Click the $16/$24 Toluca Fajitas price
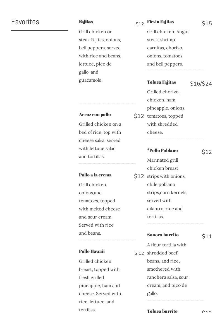The width and height of the screenshot is (215, 313). click(201, 84)
